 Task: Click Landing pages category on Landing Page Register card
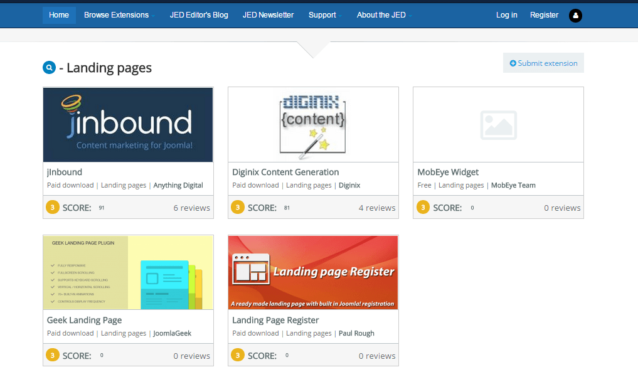pos(309,333)
